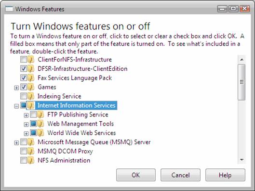255x191 pixels.
Task: Click folder icon of World Wide Web Services
Action: tap(40, 133)
